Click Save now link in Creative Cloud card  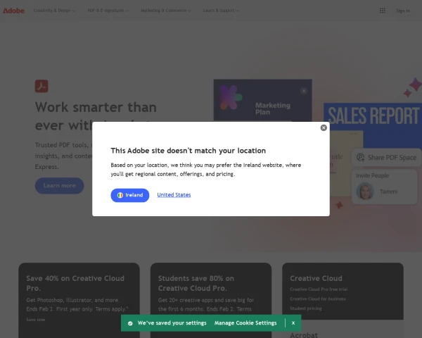(x=36, y=320)
